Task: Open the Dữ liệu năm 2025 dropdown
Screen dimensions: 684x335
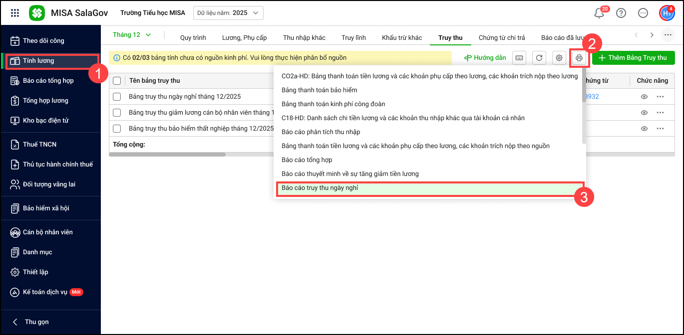Action: (x=228, y=13)
